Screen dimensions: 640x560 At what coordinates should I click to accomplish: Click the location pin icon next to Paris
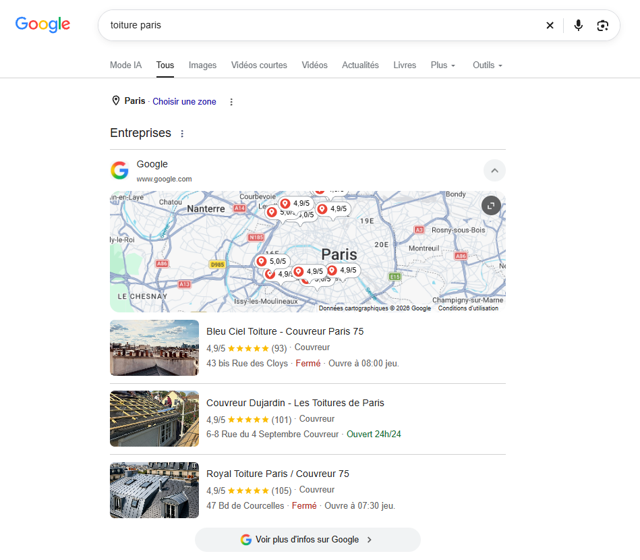[x=116, y=101]
